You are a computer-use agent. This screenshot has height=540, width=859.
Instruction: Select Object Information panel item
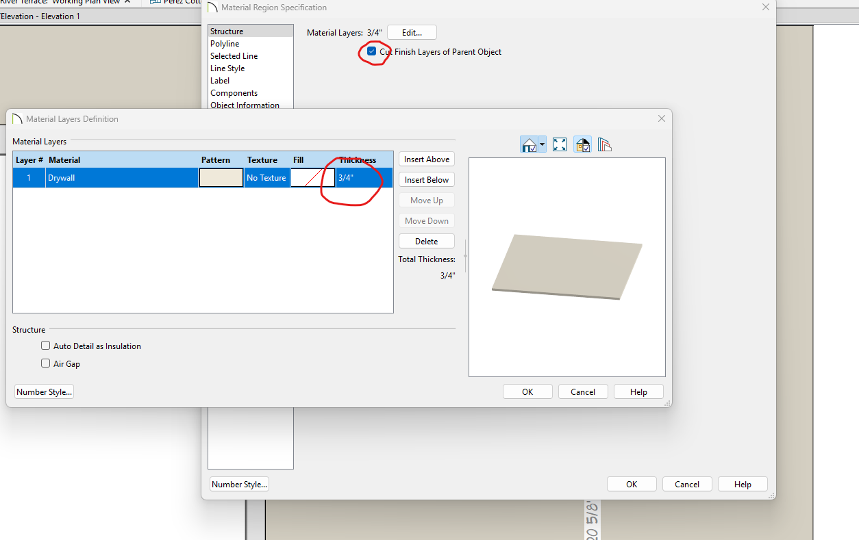[x=251, y=105]
